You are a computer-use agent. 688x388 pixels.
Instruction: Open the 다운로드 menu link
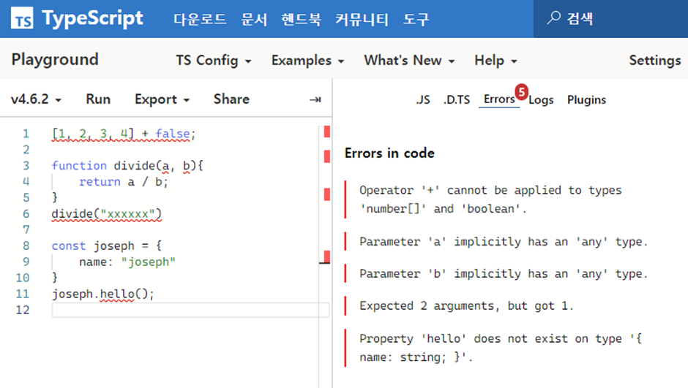(x=200, y=19)
